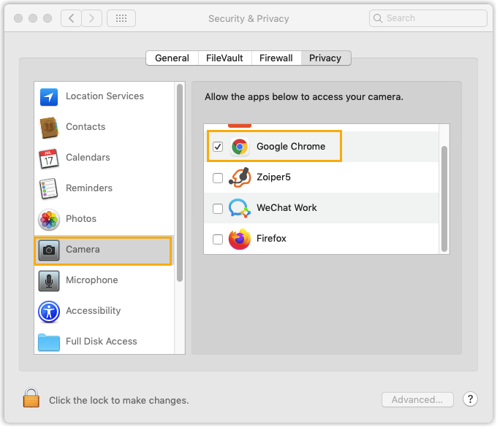Viewport: 497px width, 427px height.
Task: Click the WeChat Work app icon
Action: [x=240, y=208]
